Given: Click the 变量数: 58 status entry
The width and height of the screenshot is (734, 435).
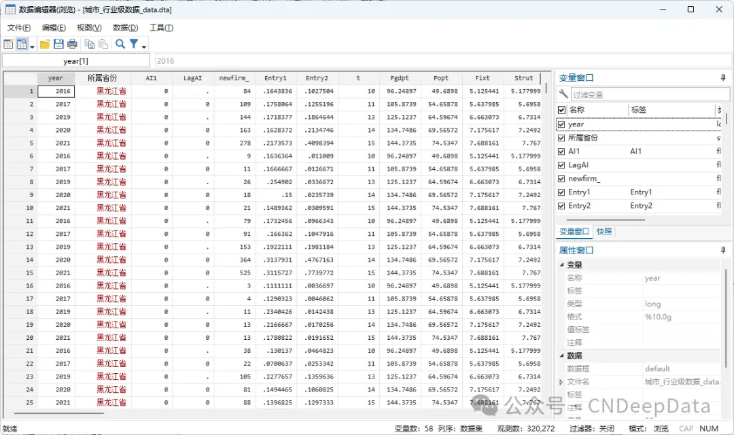Looking at the screenshot, I should click(413, 428).
